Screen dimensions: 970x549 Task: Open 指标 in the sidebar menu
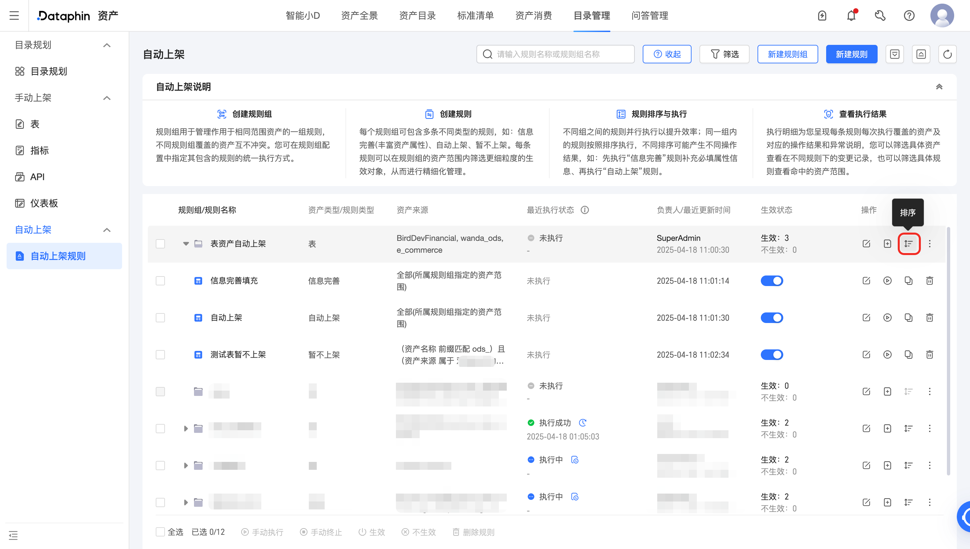coord(39,150)
